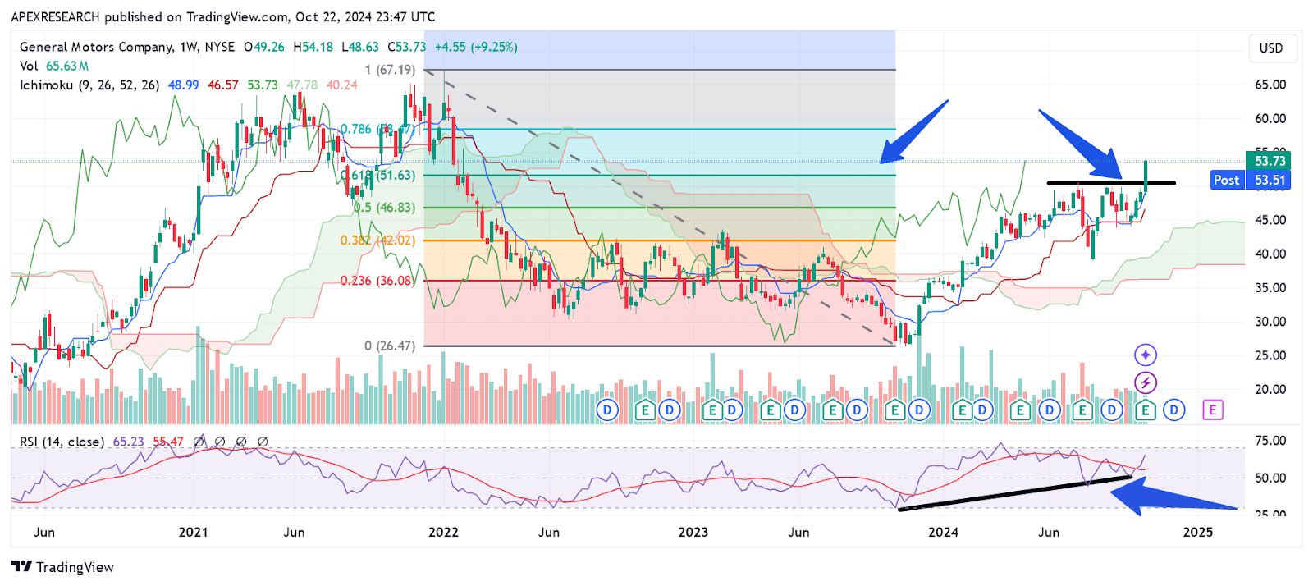Image resolution: width=1313 pixels, height=586 pixels.
Task: Click the Fibonacci level label 1 (67.19)
Action: [390, 70]
